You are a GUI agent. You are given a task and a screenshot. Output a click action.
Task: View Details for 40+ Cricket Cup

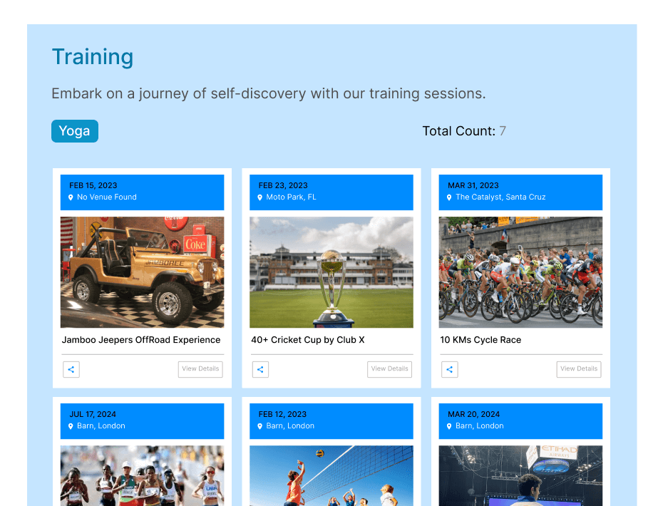[x=389, y=369]
